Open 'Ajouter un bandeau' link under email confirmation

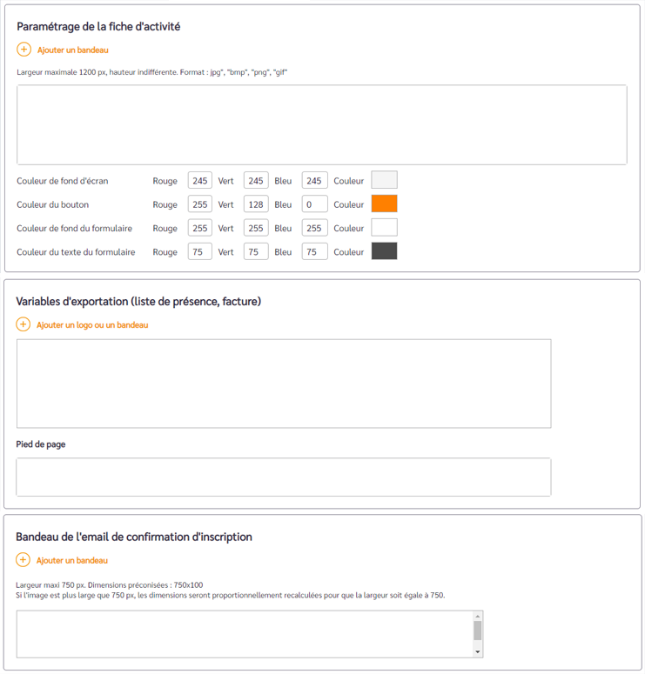(x=72, y=561)
